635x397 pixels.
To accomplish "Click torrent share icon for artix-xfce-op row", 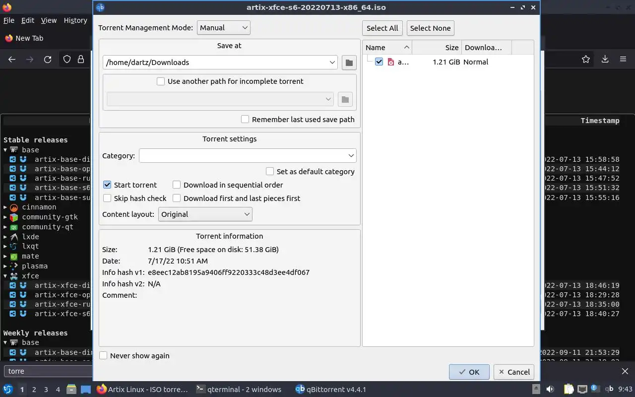I will point(13,295).
